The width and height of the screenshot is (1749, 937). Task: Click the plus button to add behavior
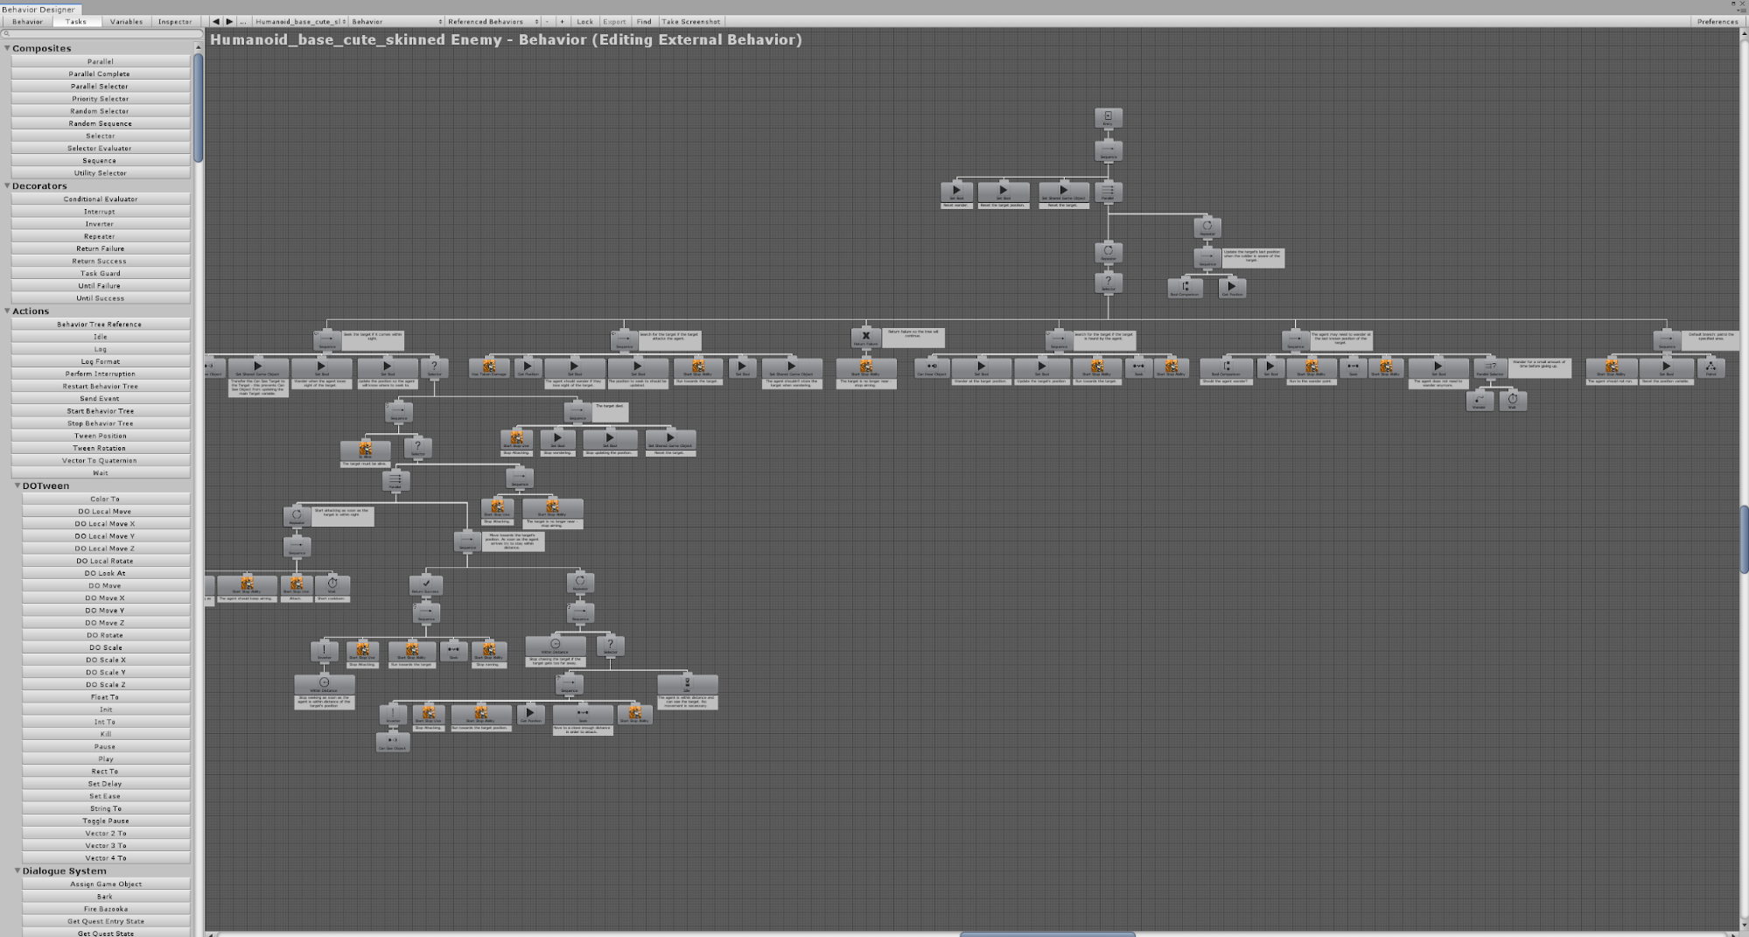coord(562,22)
